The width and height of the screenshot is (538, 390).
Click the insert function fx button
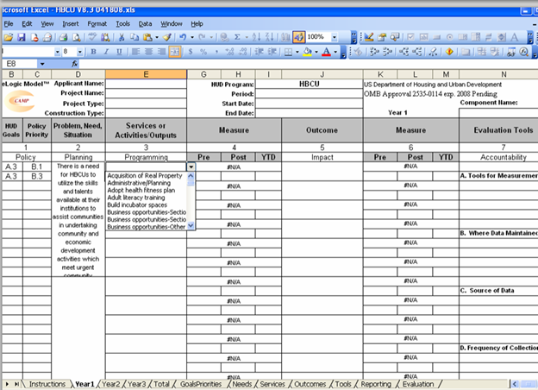pyautogui.click(x=75, y=64)
